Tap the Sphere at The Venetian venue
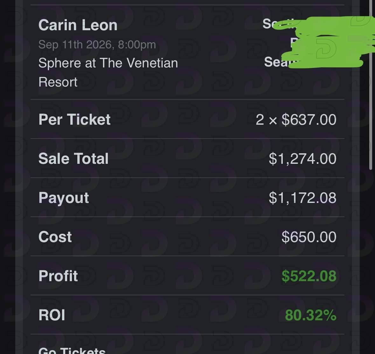 coord(108,63)
